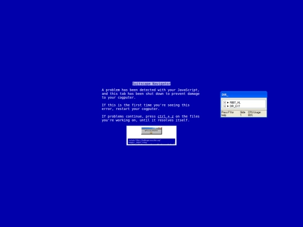Click the 'DIR_' window title bar
Image resolution: width=303 pixels, height=227 pixels.
244,95
